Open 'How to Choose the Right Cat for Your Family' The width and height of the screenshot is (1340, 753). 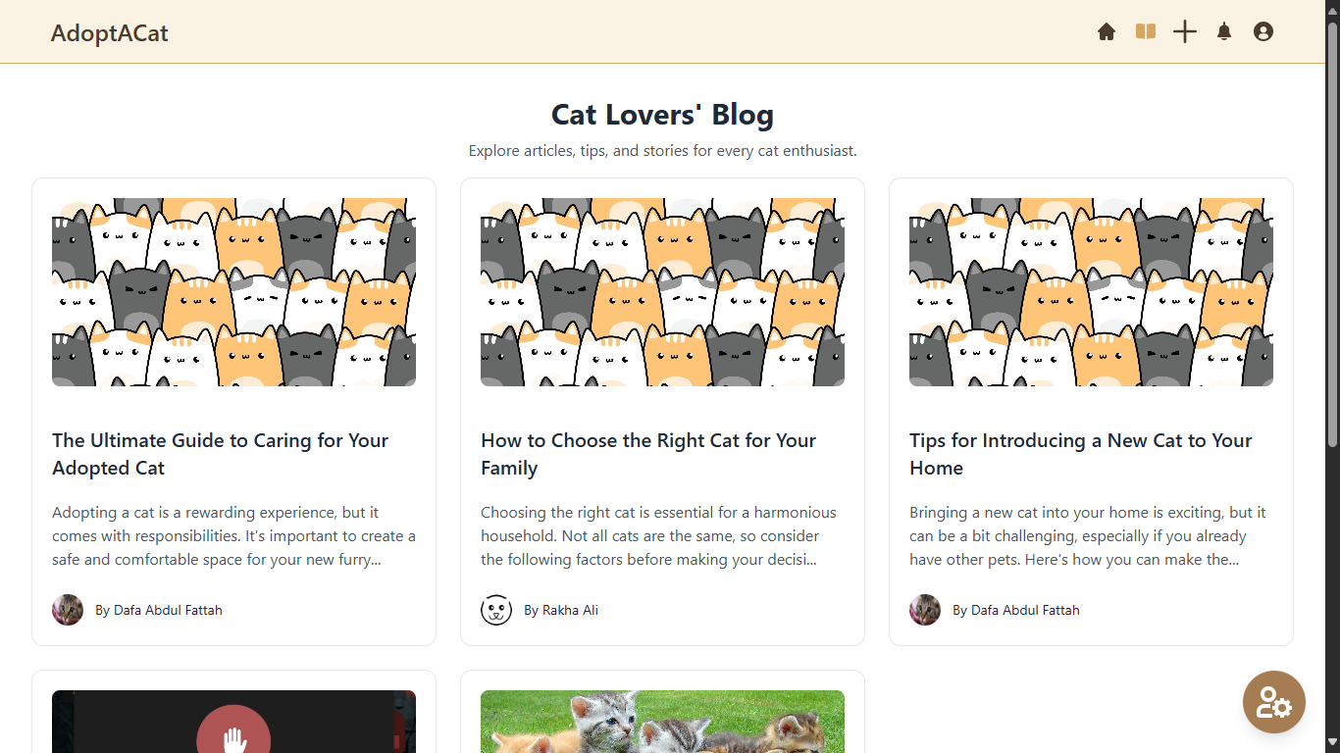[x=647, y=454]
